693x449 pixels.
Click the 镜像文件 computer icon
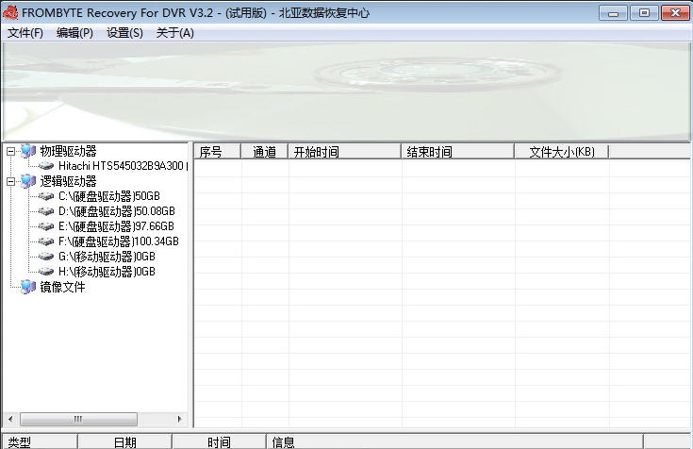(x=28, y=287)
